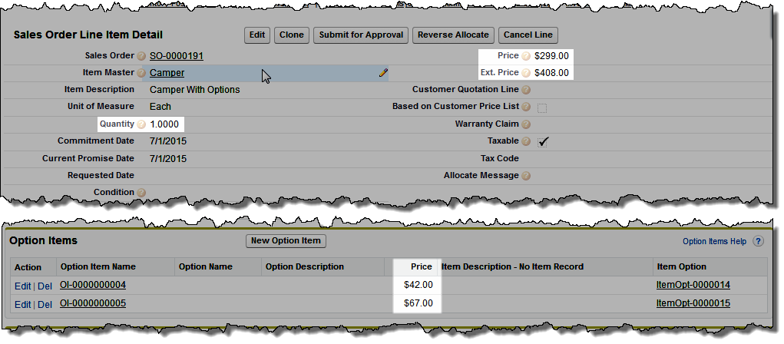This screenshot has width=784, height=344.
Task: Open option item OI-0000000004
Action: [x=93, y=285]
